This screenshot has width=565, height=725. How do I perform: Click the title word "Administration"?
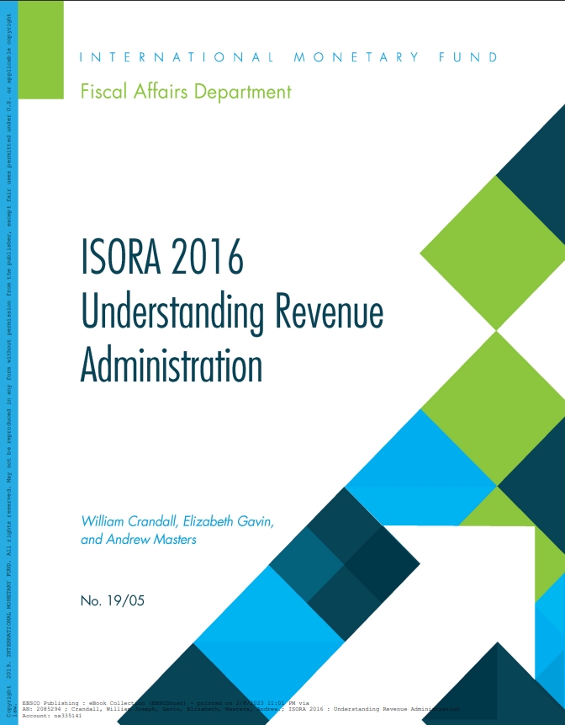(x=172, y=365)
